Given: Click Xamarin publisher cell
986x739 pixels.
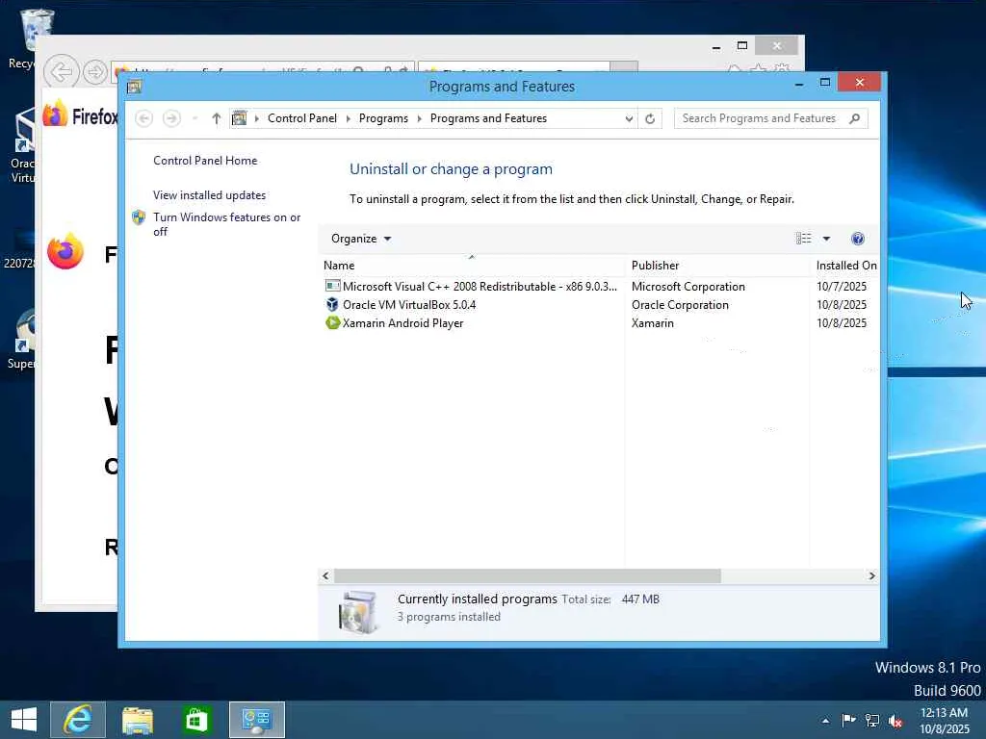Looking at the screenshot, I should coord(652,323).
